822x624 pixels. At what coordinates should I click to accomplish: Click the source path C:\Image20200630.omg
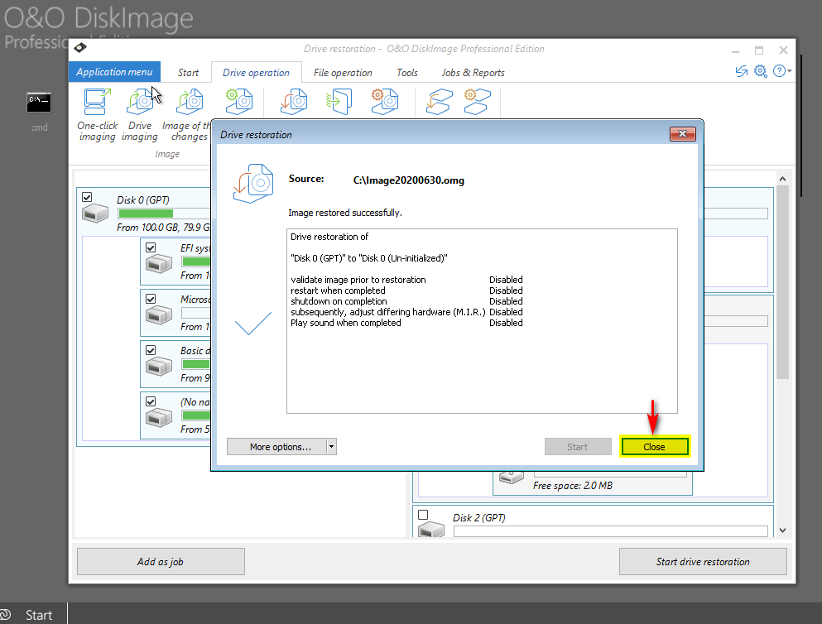click(x=408, y=180)
